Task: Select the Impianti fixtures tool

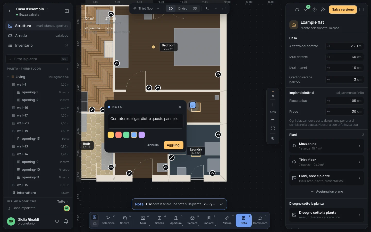Action: (209, 220)
